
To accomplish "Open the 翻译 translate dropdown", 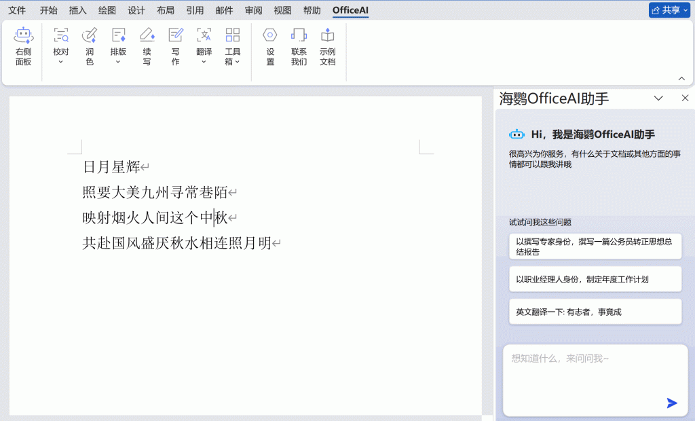I will pyautogui.click(x=204, y=61).
